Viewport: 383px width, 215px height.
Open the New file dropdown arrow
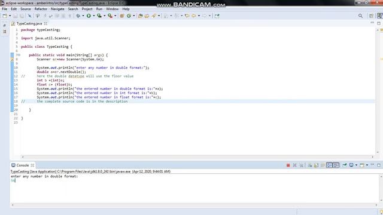click(x=10, y=16)
